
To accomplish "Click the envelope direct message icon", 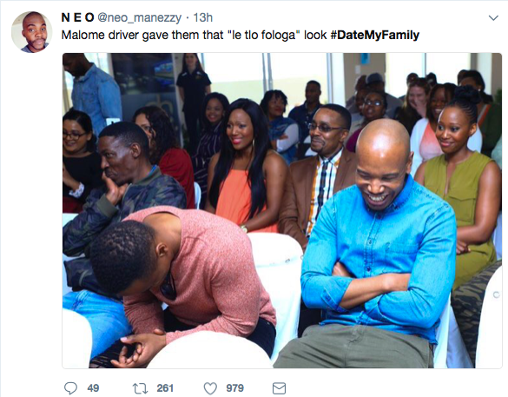I will point(279,388).
